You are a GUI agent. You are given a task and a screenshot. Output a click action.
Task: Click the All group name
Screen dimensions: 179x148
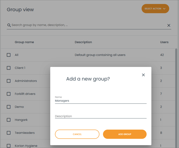pos(17,55)
